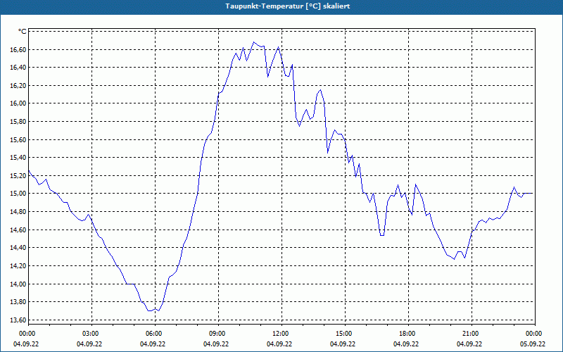Select the 15:00 time label

point(343,334)
